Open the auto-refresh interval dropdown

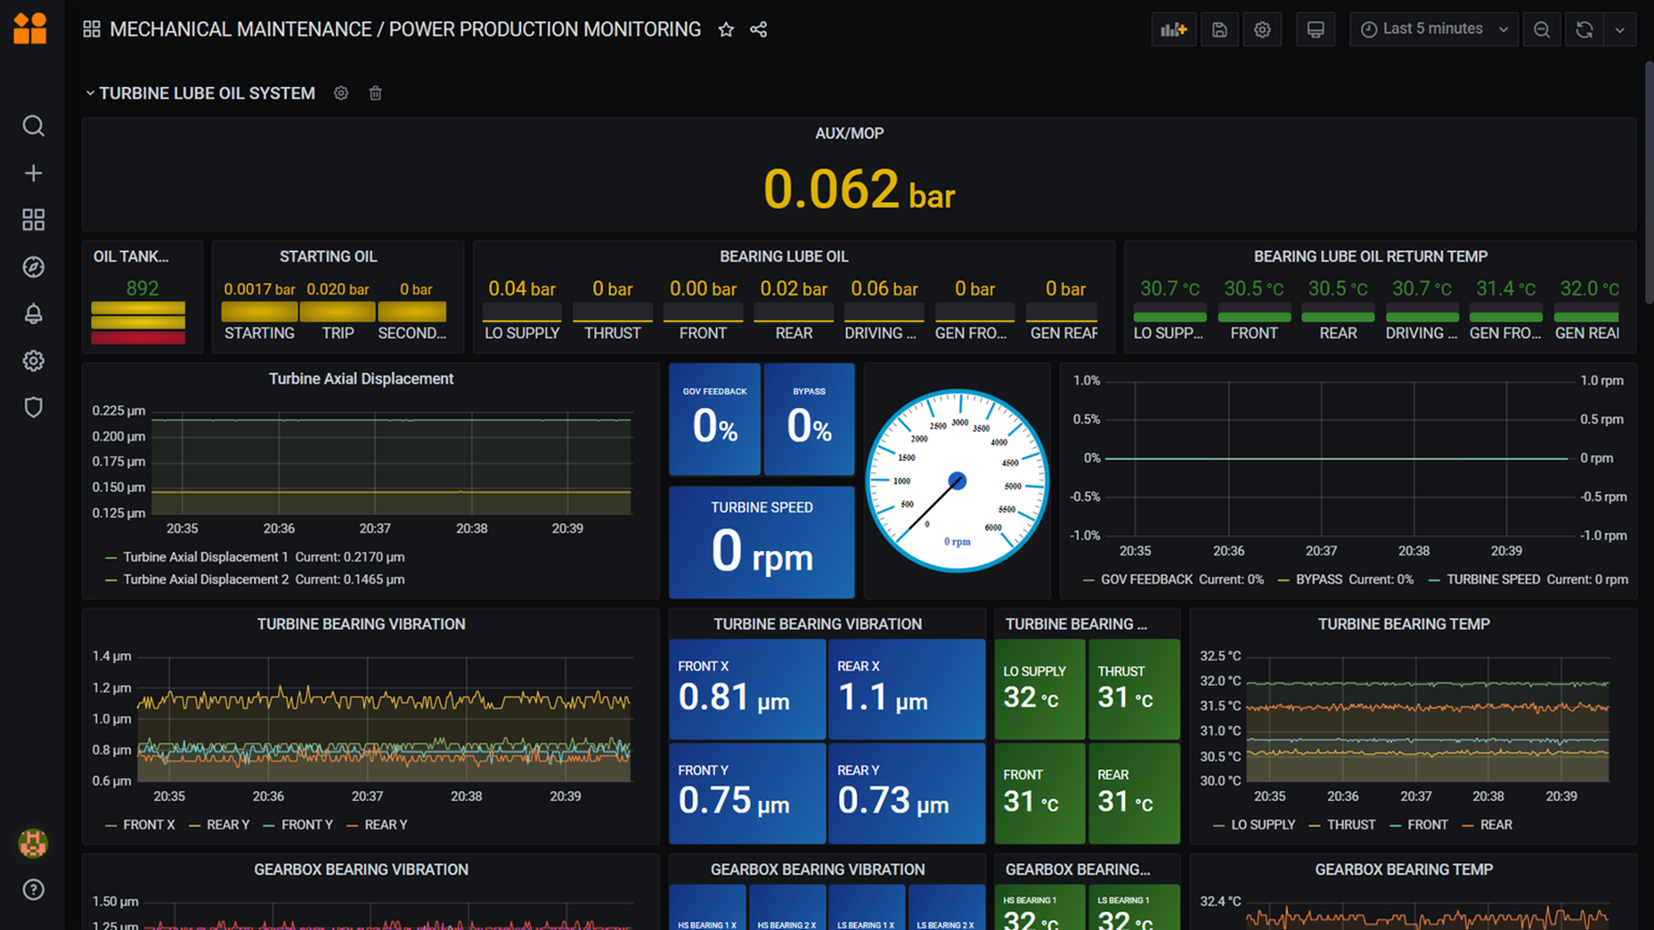pyautogui.click(x=1621, y=28)
